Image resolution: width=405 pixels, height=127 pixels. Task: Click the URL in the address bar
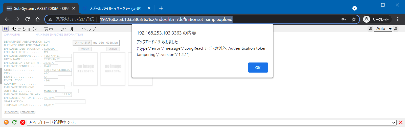pos(166,19)
